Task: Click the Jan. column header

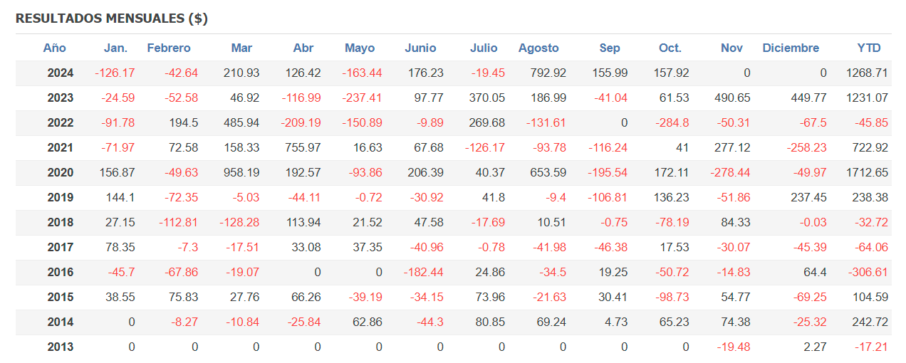Action: (x=115, y=48)
